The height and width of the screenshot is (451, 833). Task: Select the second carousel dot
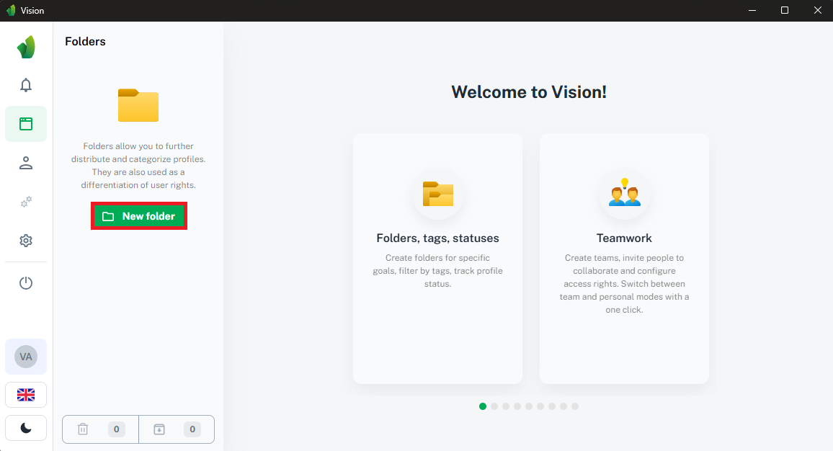tap(494, 406)
